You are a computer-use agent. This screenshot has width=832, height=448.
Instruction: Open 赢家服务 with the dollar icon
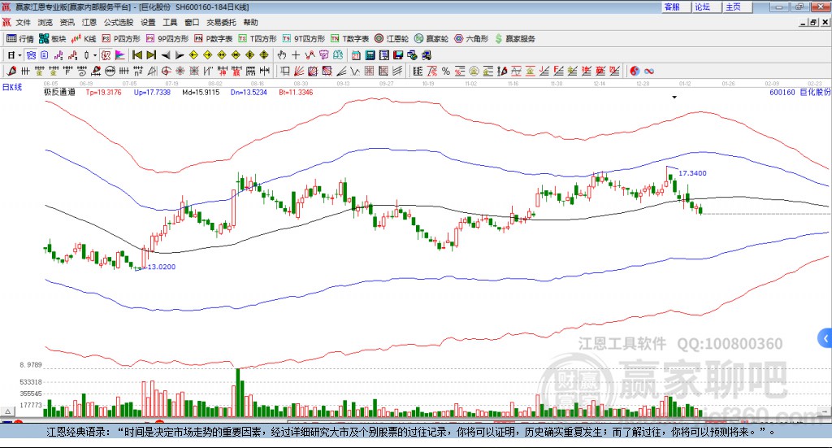pos(514,39)
